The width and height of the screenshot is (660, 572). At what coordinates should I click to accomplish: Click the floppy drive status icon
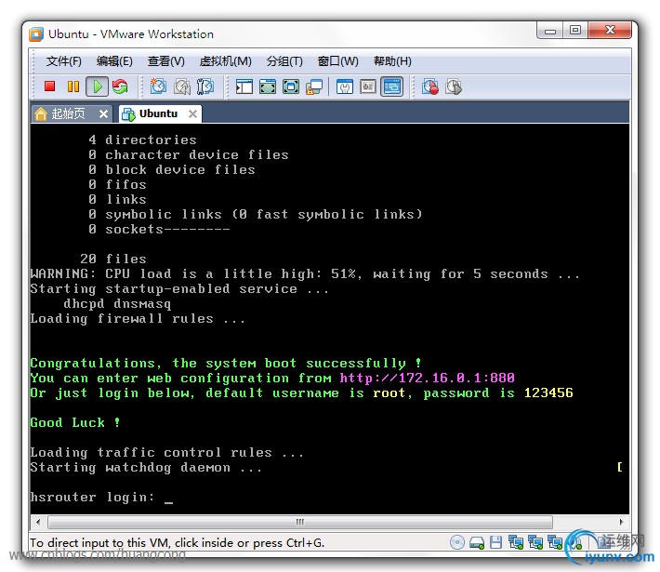point(495,542)
